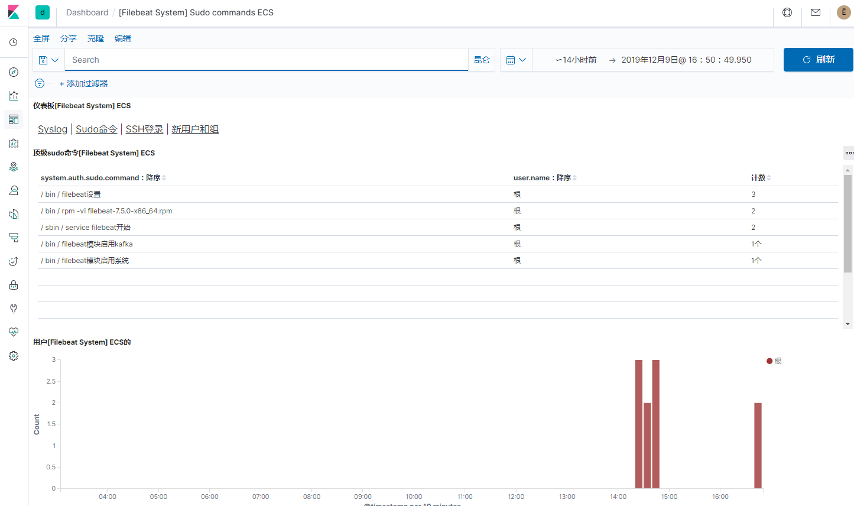Open Recently viewed clock icon in sidebar
The image size is (854, 506).
[x=14, y=43]
